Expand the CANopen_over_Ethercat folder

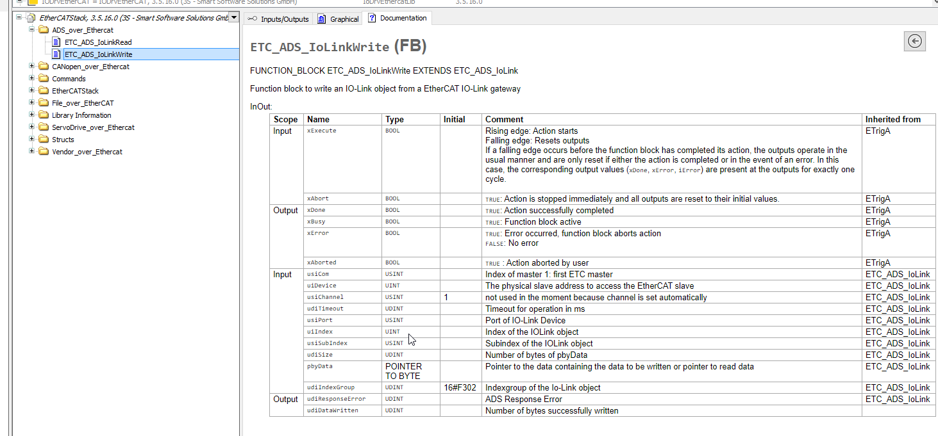coord(31,67)
